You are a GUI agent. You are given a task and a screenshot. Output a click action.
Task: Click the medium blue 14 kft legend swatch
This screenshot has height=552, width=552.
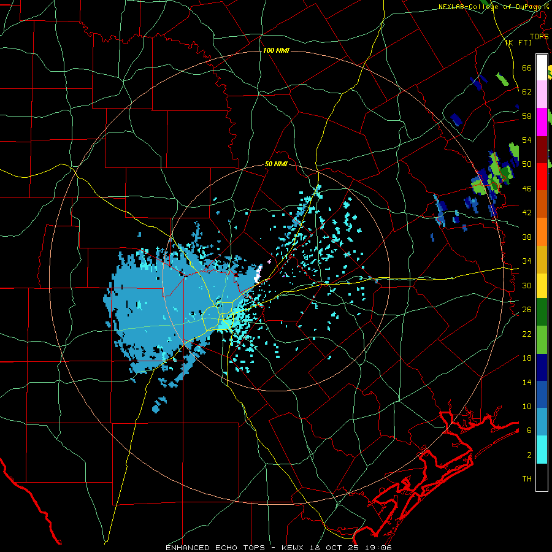(x=542, y=395)
